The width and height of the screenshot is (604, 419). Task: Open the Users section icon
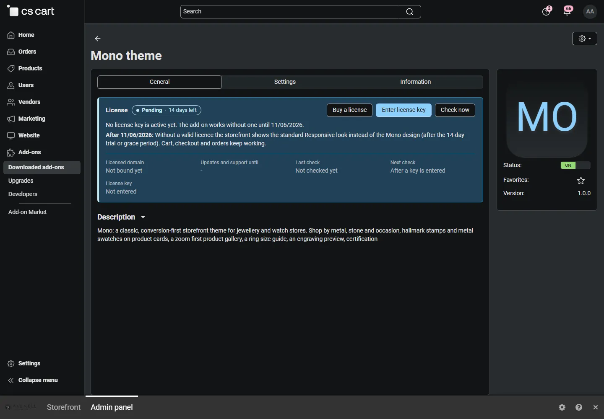pos(11,85)
